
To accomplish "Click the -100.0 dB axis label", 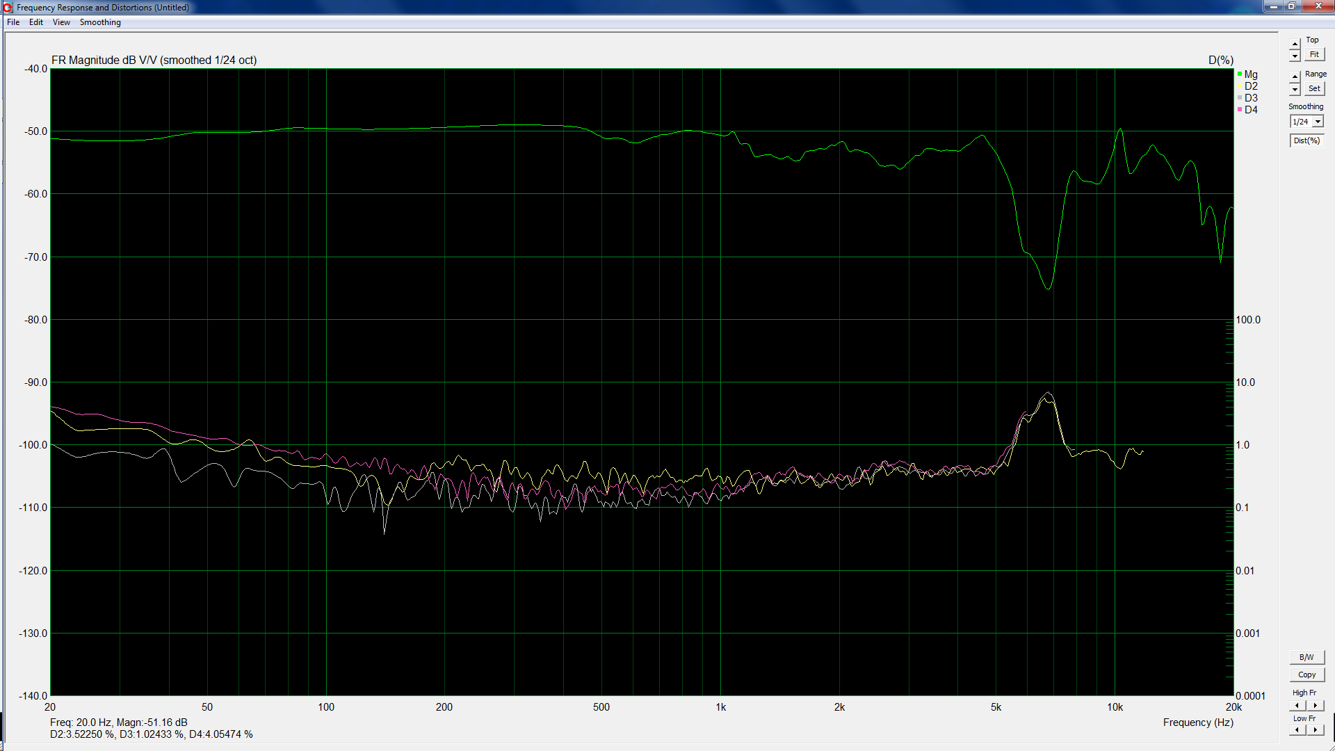I will pos(33,445).
